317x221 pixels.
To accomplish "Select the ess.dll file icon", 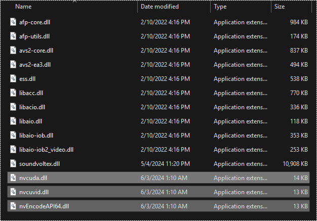I will (x=14, y=79).
